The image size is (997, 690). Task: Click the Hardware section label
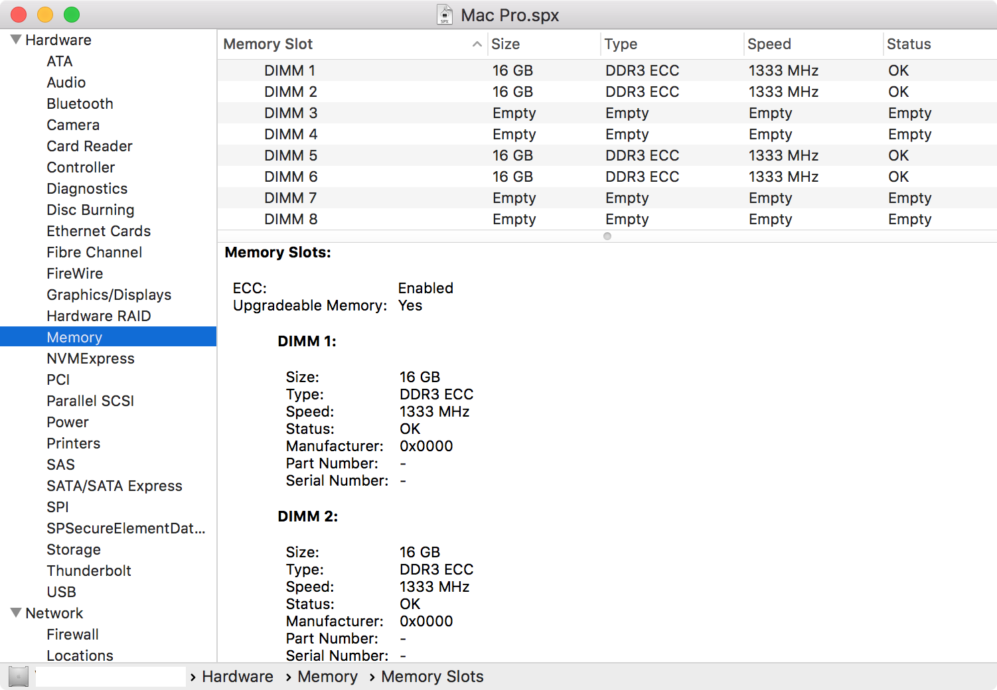[x=58, y=40]
